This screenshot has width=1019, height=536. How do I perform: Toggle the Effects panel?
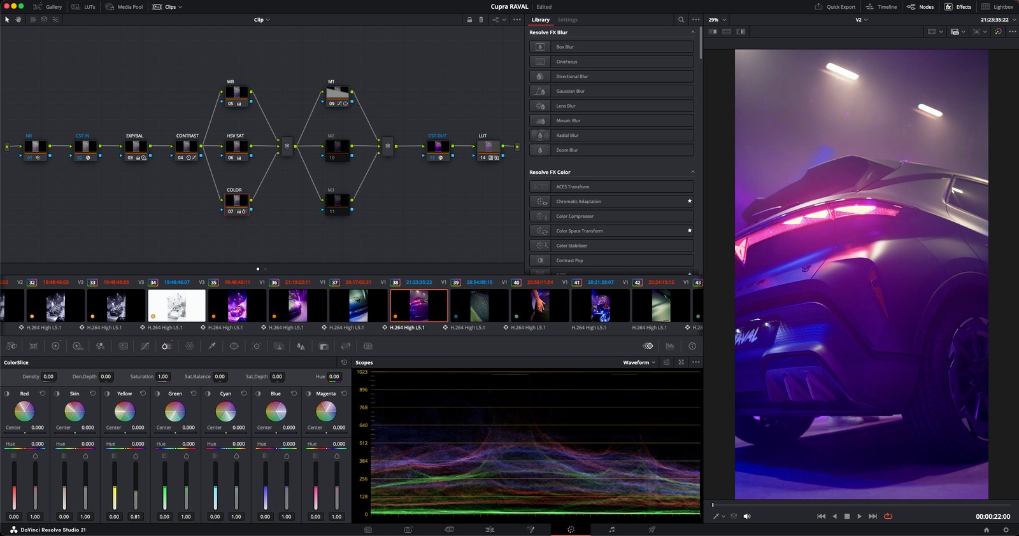(x=958, y=7)
